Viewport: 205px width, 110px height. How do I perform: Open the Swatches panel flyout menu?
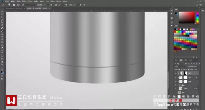coord(199,26)
